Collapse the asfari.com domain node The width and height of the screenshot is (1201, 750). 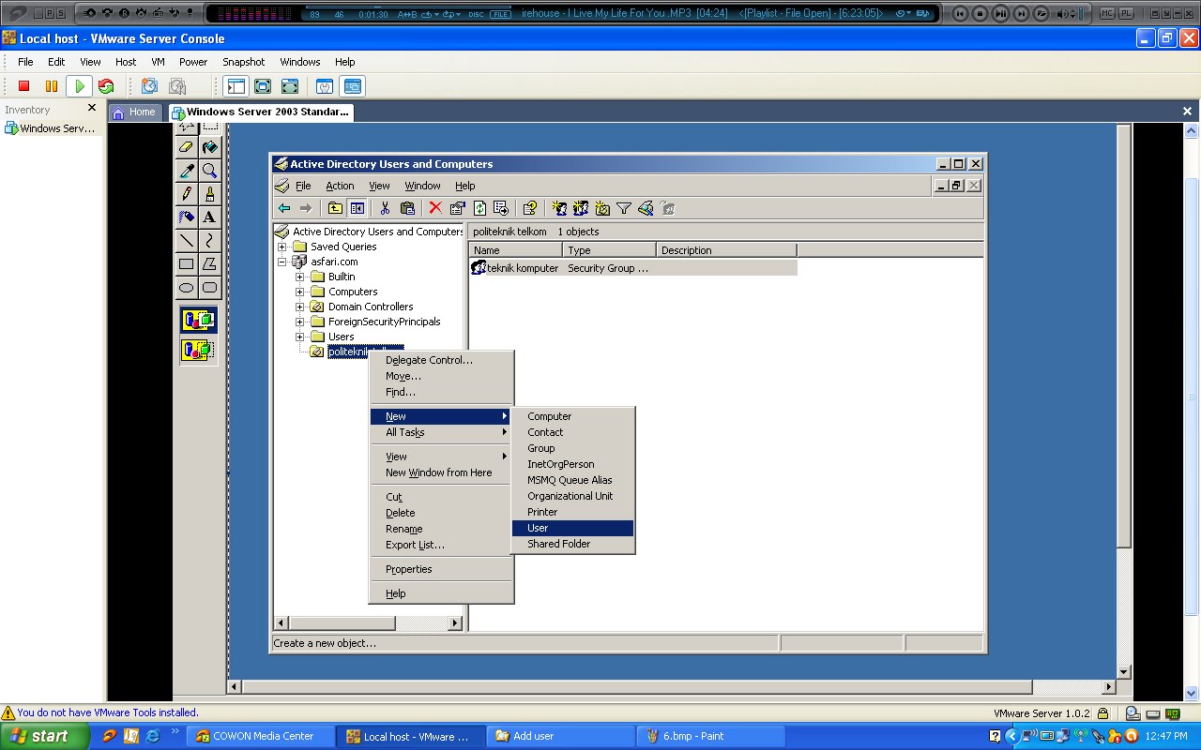pyautogui.click(x=282, y=262)
